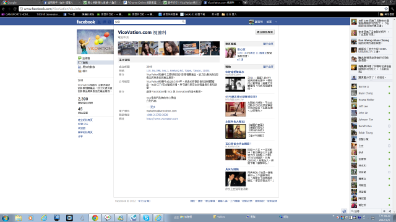Click the search magnifier in Facebook search box
The image size is (396, 222).
point(183,22)
